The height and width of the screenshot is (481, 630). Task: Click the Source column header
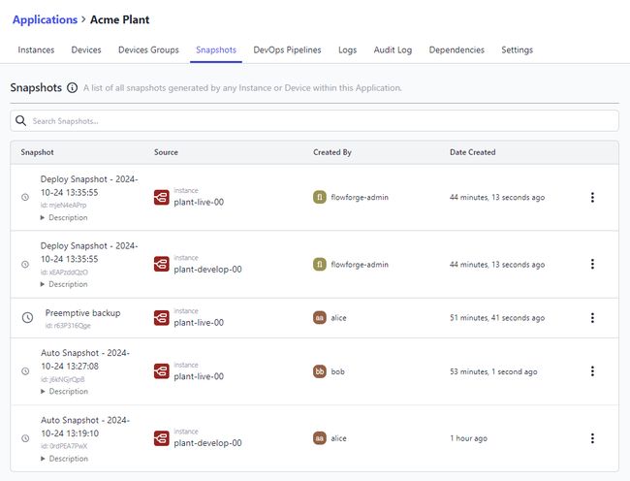point(166,152)
